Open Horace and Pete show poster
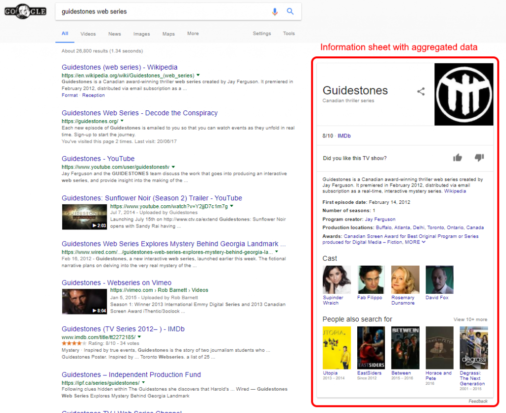Screen dimensions: 506x413 click(x=439, y=348)
